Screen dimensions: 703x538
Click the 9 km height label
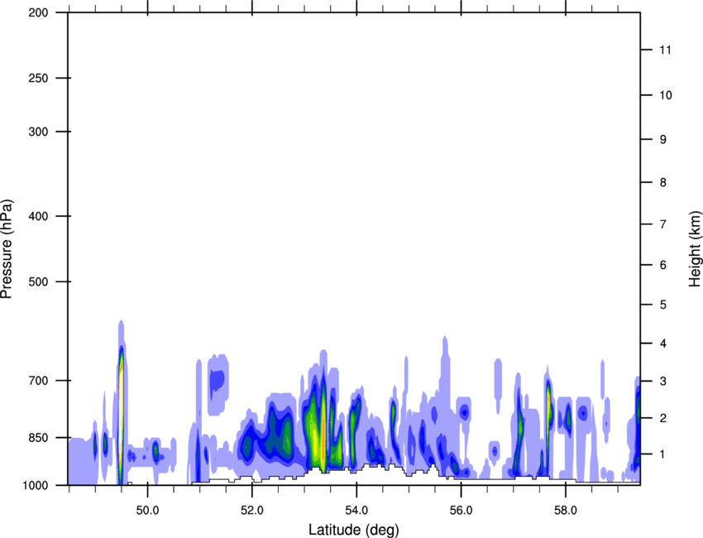(x=662, y=140)
